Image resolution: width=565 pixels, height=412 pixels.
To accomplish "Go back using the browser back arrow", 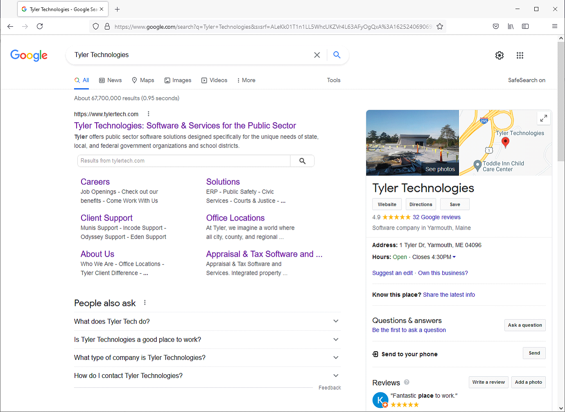I will coord(10,26).
